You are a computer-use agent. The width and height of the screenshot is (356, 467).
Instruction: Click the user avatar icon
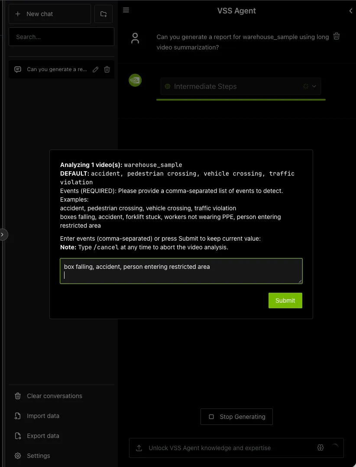[135, 39]
